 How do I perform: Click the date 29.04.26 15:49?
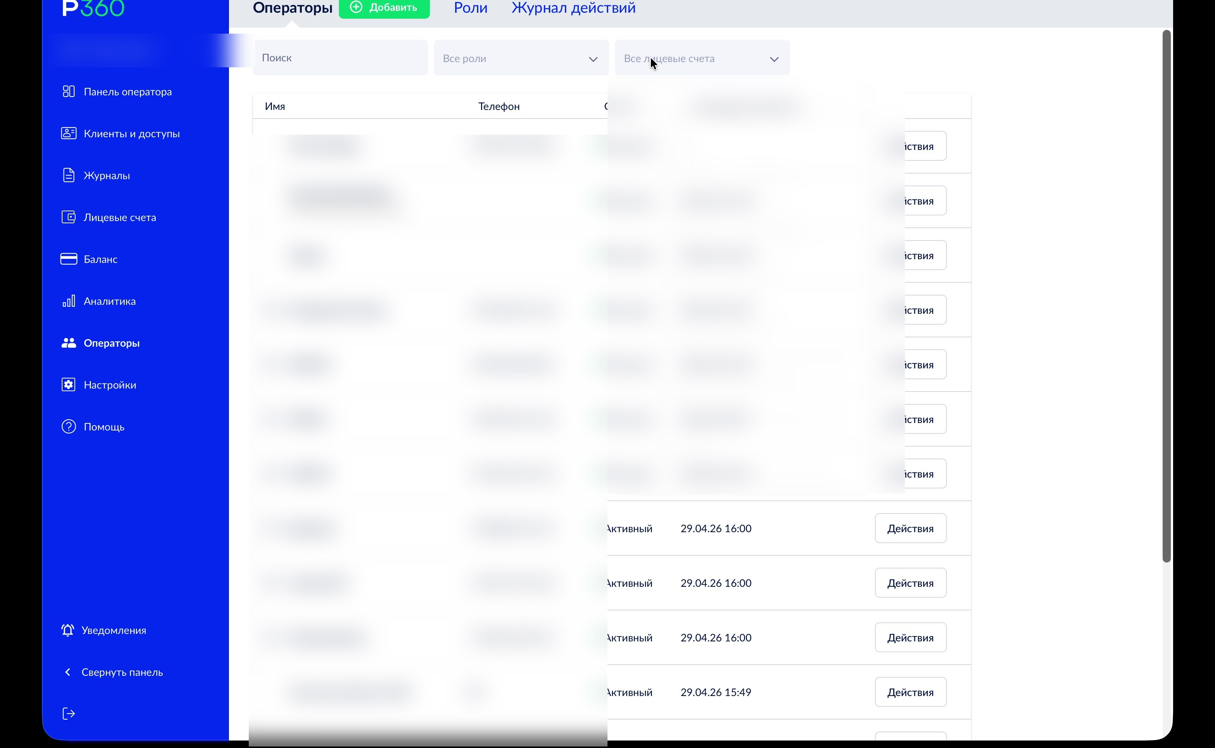click(716, 692)
